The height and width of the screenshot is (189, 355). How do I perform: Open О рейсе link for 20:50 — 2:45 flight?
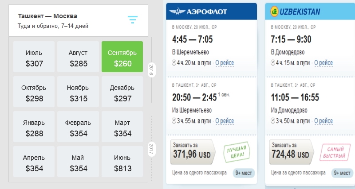225,120
